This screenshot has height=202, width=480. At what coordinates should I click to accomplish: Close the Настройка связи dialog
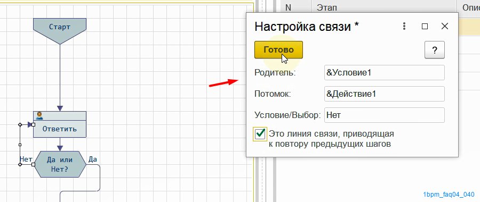point(444,26)
